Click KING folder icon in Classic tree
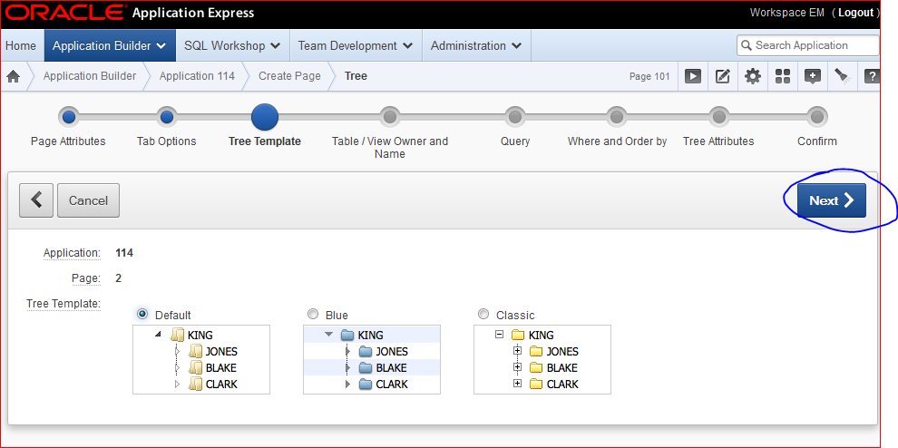This screenshot has width=898, height=448. pyautogui.click(x=518, y=336)
